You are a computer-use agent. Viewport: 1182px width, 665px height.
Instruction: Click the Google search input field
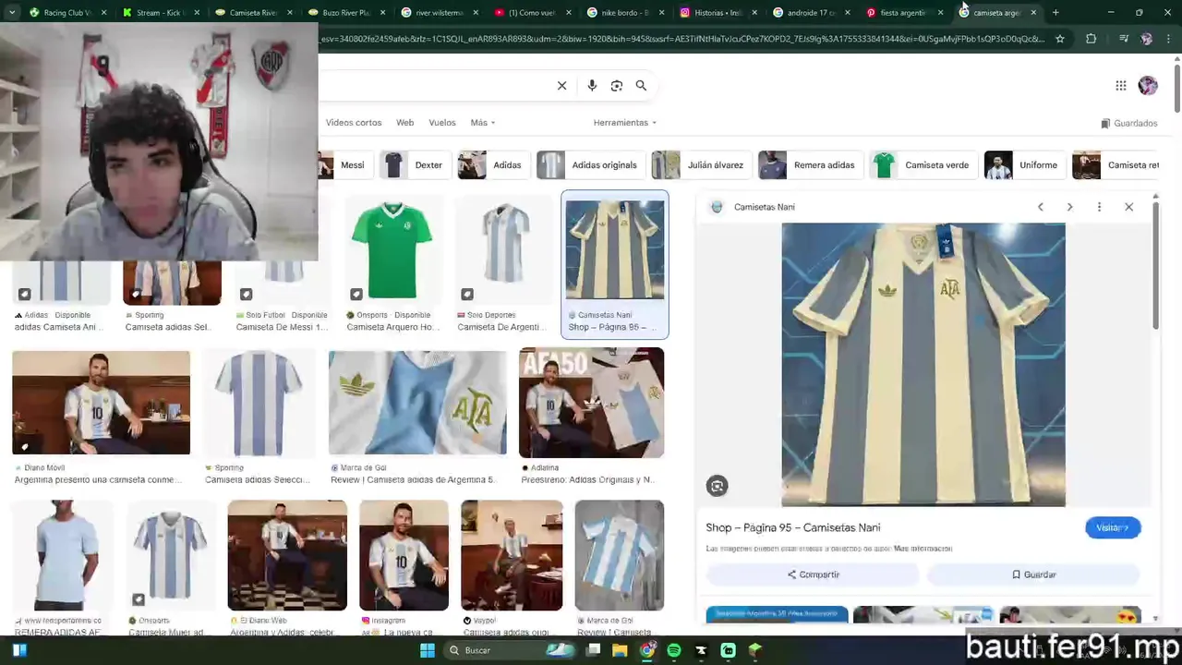[434, 86]
